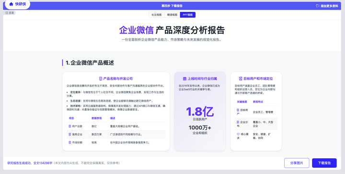Click the icon in the 用户总数 row
This screenshot has width=345, height=174.
tap(70, 126)
